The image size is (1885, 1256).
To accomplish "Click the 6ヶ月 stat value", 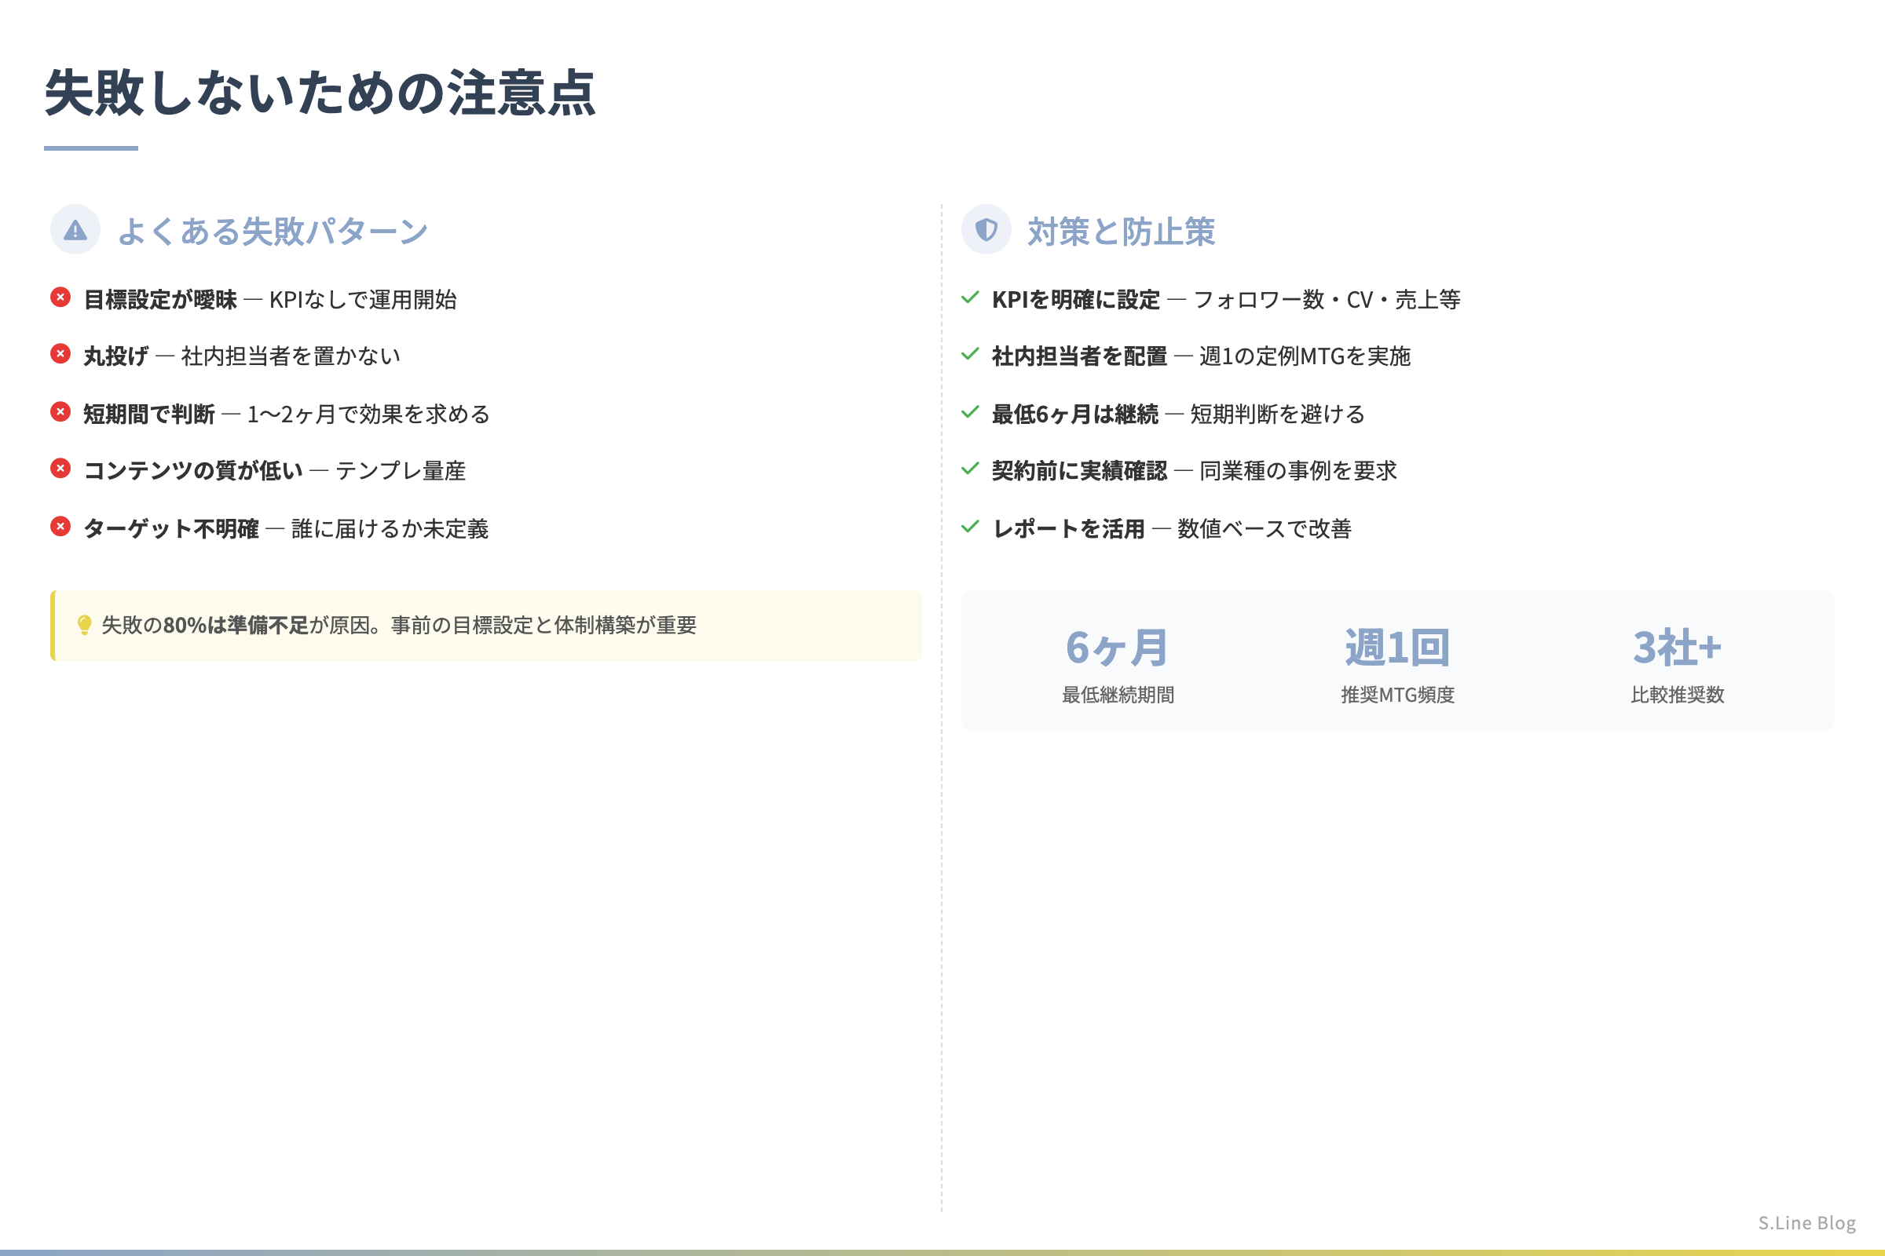I will pyautogui.click(x=1117, y=647).
